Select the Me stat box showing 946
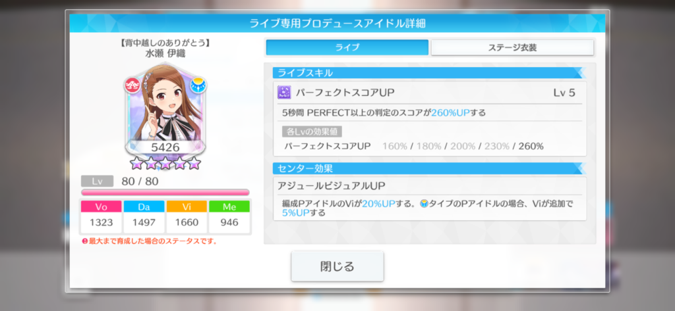This screenshot has width=675, height=311. click(x=229, y=218)
